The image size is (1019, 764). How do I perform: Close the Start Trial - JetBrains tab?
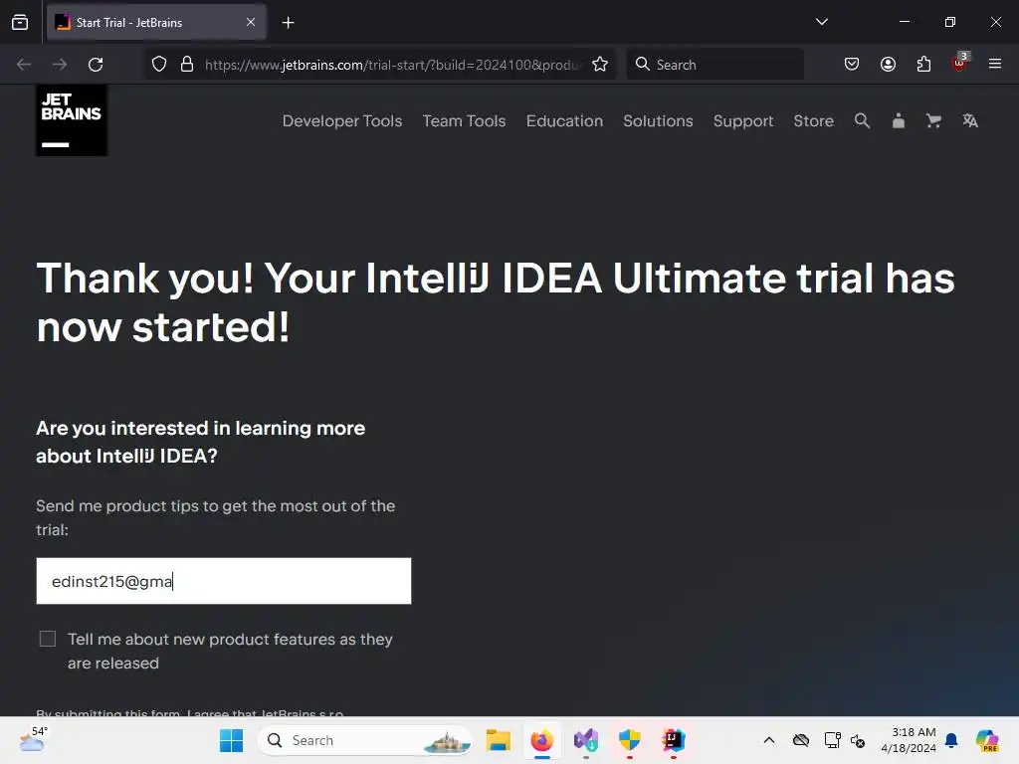pos(251,22)
